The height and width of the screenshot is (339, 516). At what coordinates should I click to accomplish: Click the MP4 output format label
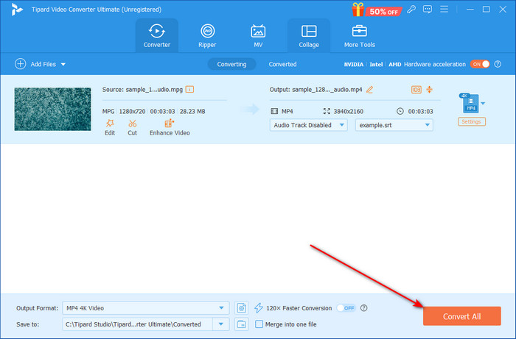[x=287, y=112]
